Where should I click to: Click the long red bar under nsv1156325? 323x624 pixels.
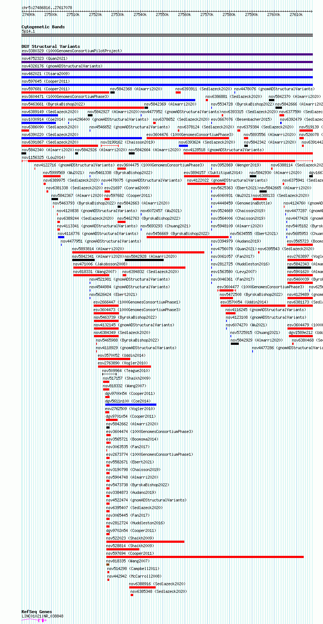pyautogui.click(x=161, y=161)
